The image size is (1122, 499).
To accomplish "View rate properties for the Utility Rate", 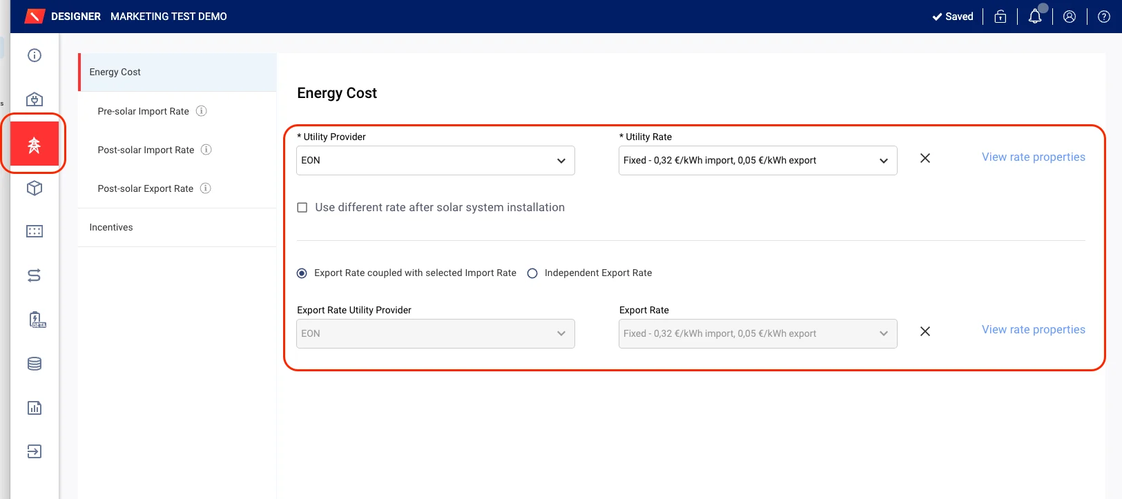I will 1034,157.
